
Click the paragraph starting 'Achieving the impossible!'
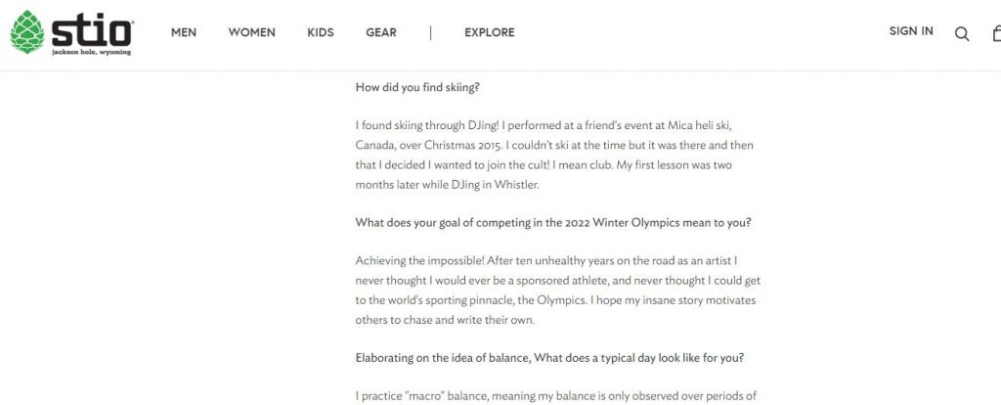pos(558,290)
